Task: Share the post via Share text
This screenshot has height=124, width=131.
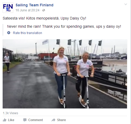Action: click(x=61, y=120)
